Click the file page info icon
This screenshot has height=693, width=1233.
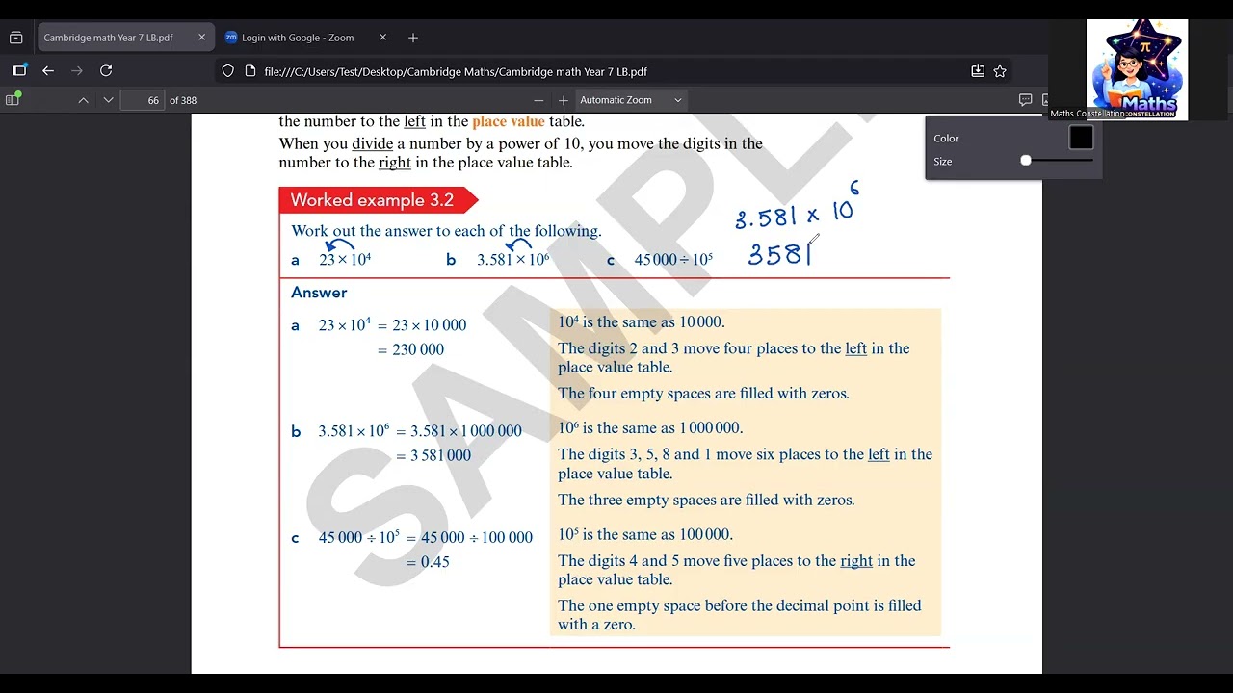250,71
